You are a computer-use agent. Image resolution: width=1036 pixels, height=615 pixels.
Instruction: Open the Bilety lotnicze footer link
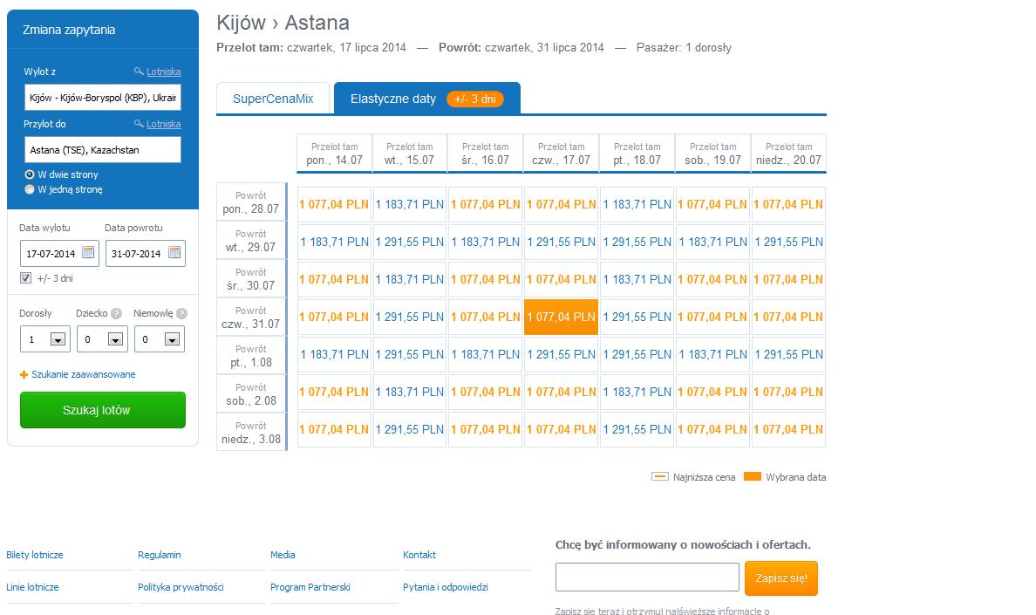coord(34,555)
